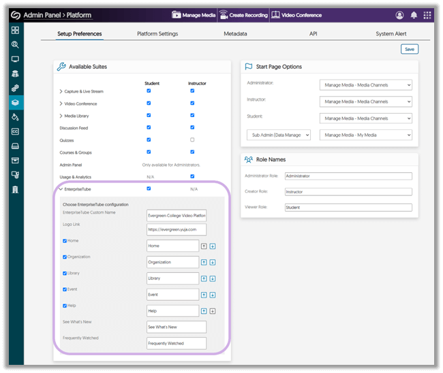Click the paint bucket branding sidebar icon
443x373 pixels.
coord(15,117)
